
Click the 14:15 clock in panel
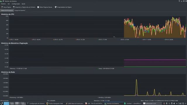[x=181, y=104]
